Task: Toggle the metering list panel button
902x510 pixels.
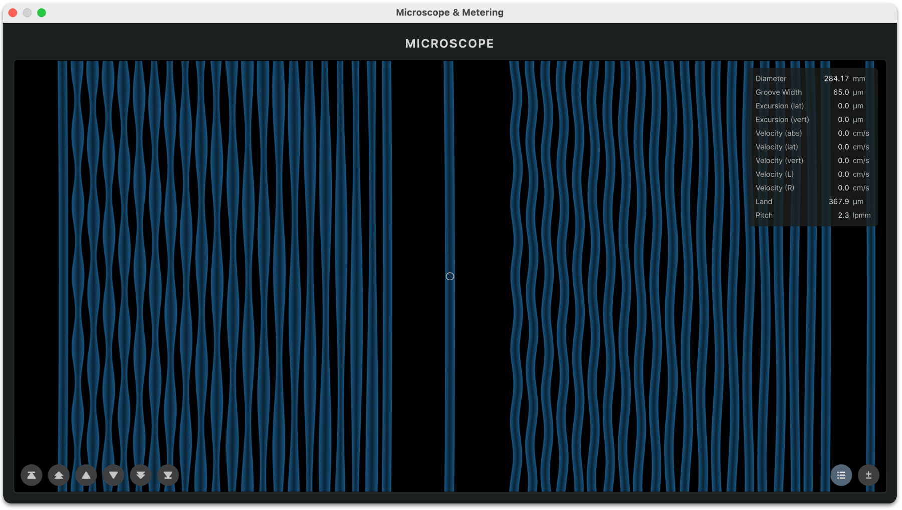Action: tap(841, 475)
